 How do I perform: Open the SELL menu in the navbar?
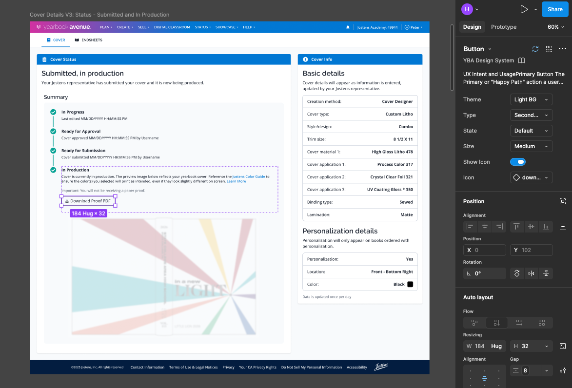tap(143, 27)
